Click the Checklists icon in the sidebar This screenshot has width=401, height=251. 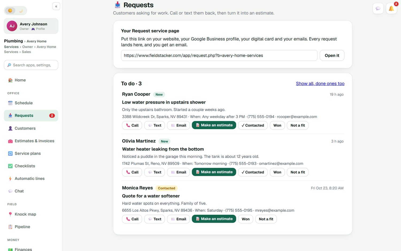(10, 166)
